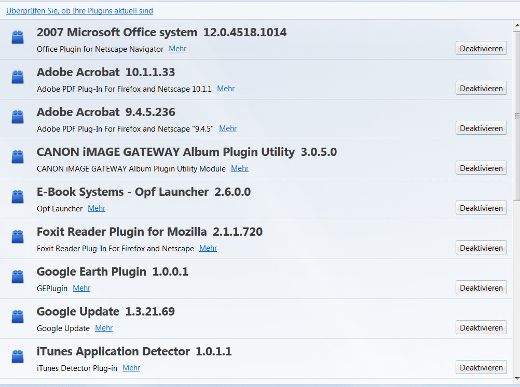Select 'iTunes Application Detector 1.0.1.1' title
This screenshot has width=520, height=387.
134,351
